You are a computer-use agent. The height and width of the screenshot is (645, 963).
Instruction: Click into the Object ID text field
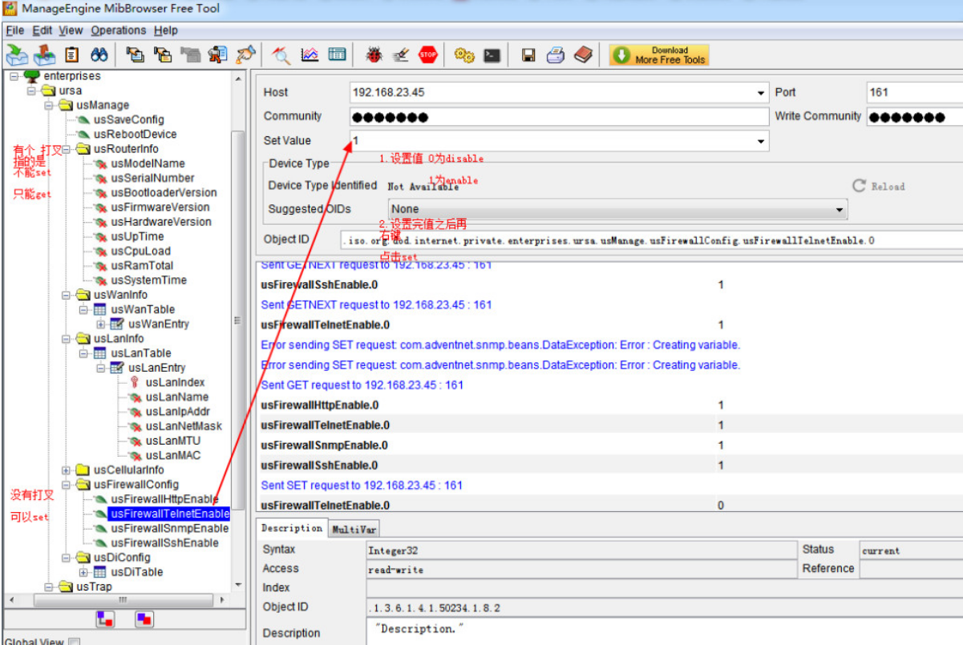pyautogui.click(x=651, y=240)
